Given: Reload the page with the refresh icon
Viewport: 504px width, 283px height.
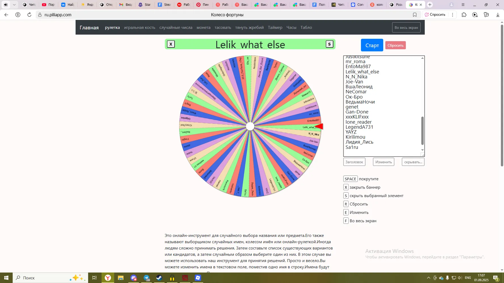Looking at the screenshot, I should click(x=29, y=15).
